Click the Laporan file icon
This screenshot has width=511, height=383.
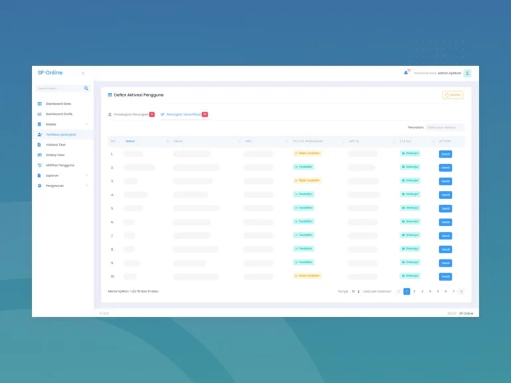(39, 176)
